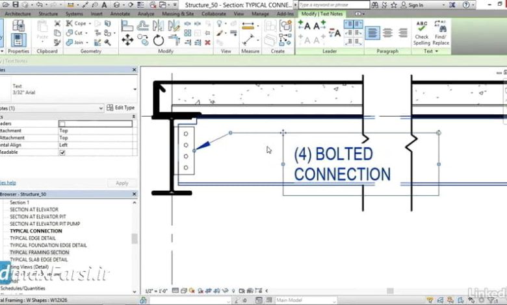Viewport: 507px width, 305px height.
Task: Select TYPICAL FRAMING SECTION in browser
Action: point(40,252)
